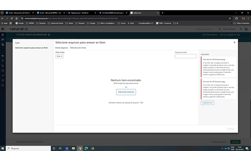Open the Filtrar mídia 'Toda' dropdown
Screen dimensions: 251x151
[x=59, y=56]
